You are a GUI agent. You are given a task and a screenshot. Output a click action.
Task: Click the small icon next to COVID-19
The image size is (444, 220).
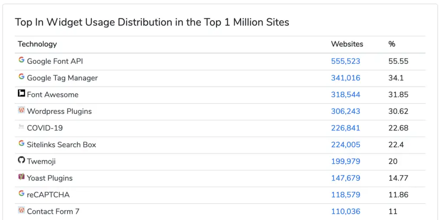click(x=21, y=127)
